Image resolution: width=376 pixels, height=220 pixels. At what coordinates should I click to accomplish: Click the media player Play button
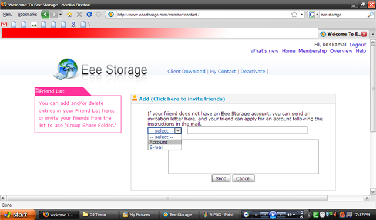tap(273, 215)
